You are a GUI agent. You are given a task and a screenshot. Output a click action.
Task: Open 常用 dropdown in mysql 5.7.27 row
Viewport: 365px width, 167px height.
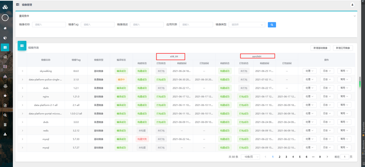pyautogui.click(x=344, y=147)
